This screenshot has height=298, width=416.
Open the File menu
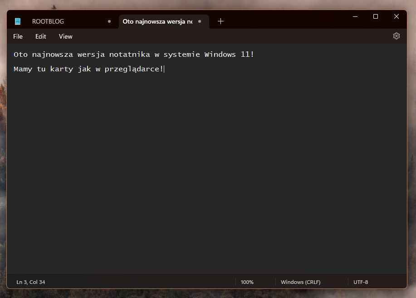[18, 36]
